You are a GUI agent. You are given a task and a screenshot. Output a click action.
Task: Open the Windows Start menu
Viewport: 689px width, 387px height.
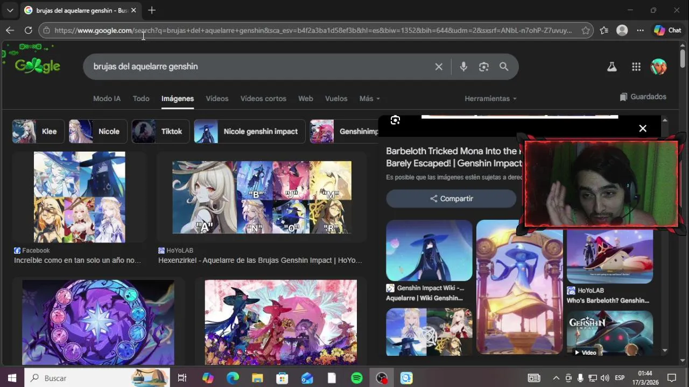(x=12, y=378)
